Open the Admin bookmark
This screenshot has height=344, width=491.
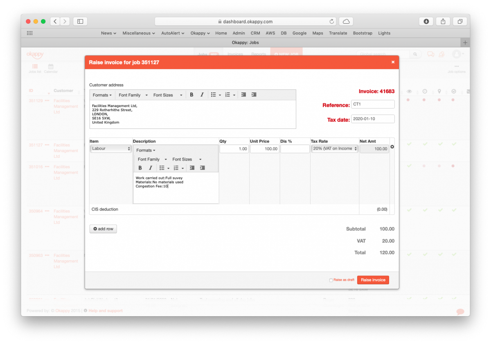pyautogui.click(x=239, y=33)
